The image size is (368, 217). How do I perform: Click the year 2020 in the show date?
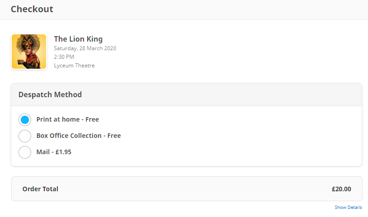click(x=109, y=48)
